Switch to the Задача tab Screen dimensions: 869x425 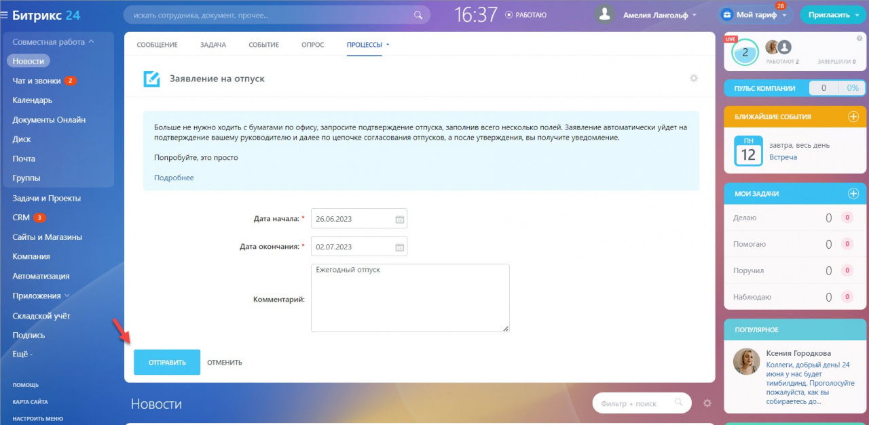(213, 45)
